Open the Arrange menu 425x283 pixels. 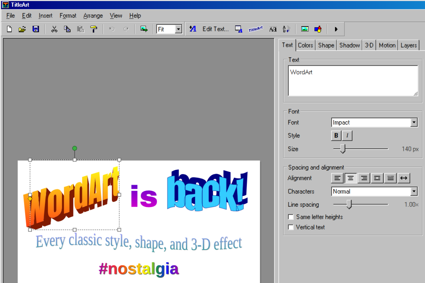point(93,16)
